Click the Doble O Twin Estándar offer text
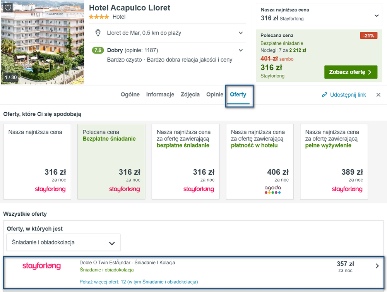The image size is (387, 292). [x=127, y=263]
